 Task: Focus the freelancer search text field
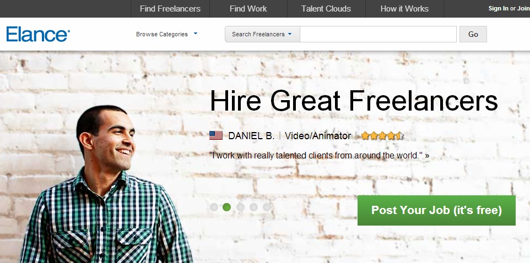378,34
